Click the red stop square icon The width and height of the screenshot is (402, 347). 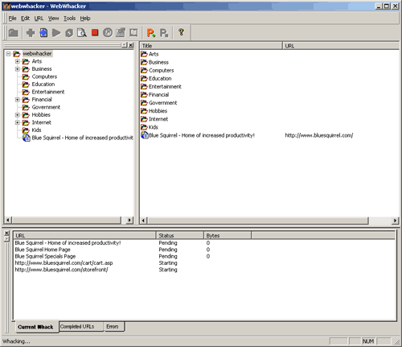(x=95, y=33)
